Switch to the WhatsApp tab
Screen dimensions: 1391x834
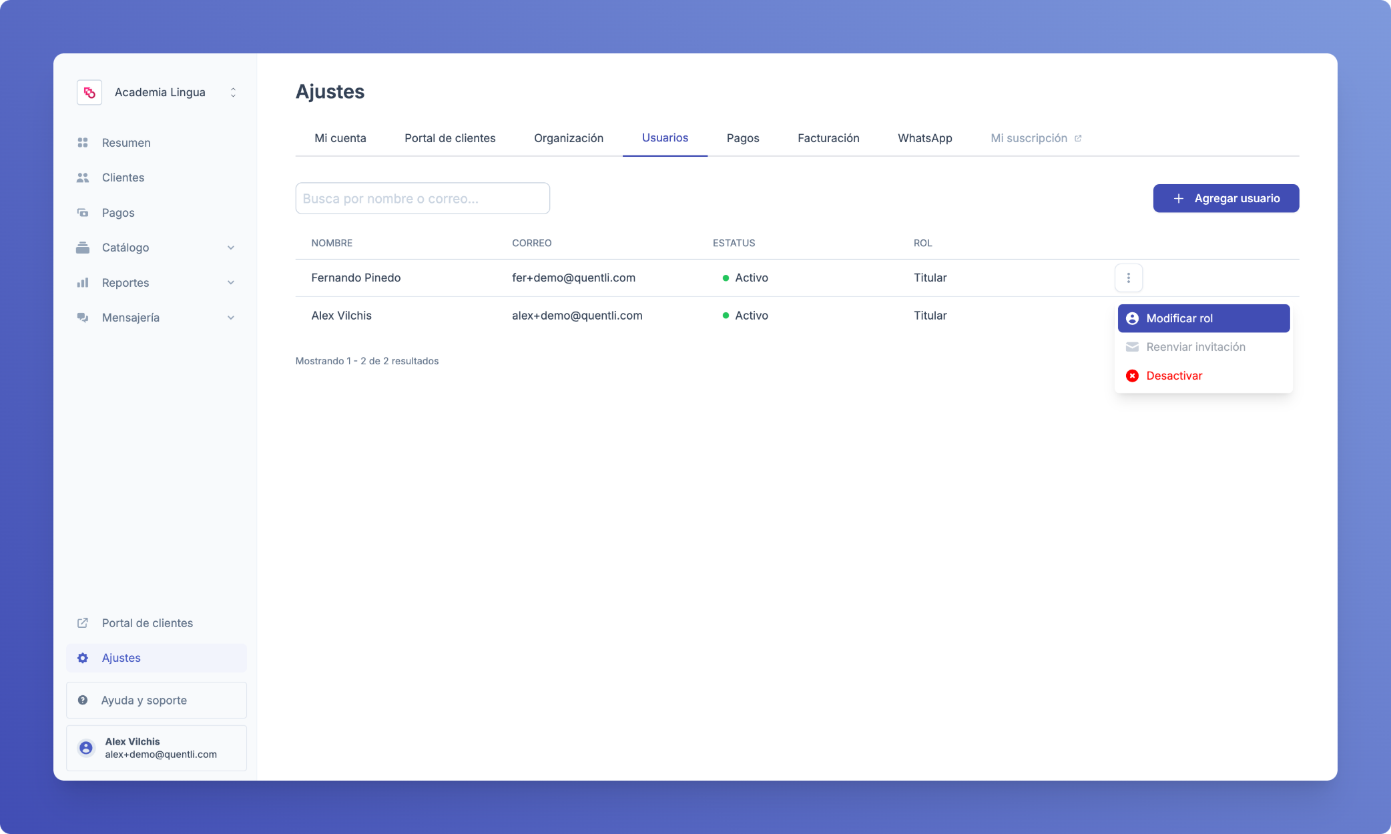click(x=924, y=138)
